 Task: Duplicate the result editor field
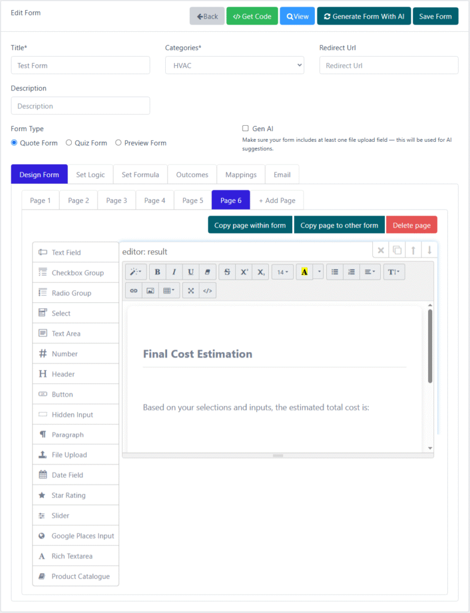tap(397, 250)
